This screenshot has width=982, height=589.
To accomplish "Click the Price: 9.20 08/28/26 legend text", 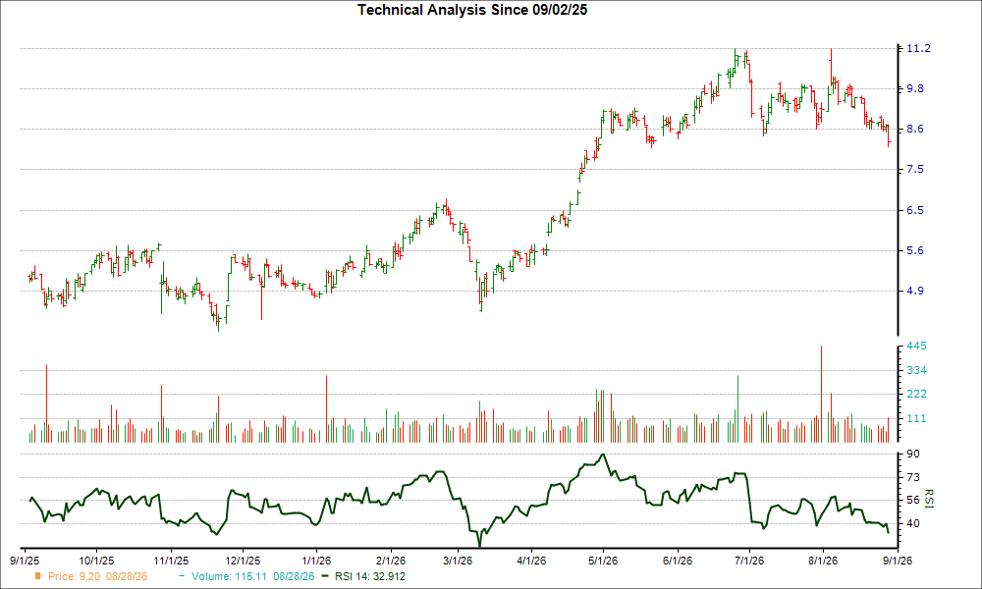I will pyautogui.click(x=97, y=576).
